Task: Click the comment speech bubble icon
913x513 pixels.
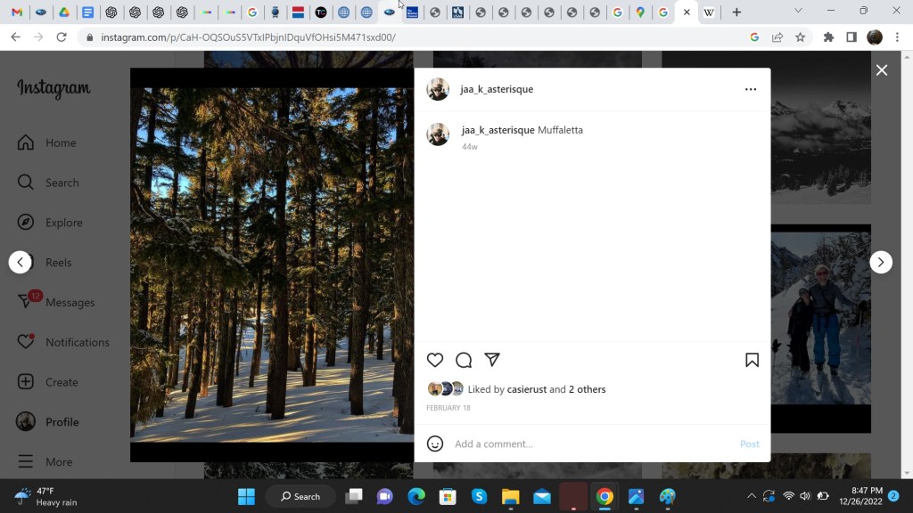Action: pyautogui.click(x=464, y=360)
